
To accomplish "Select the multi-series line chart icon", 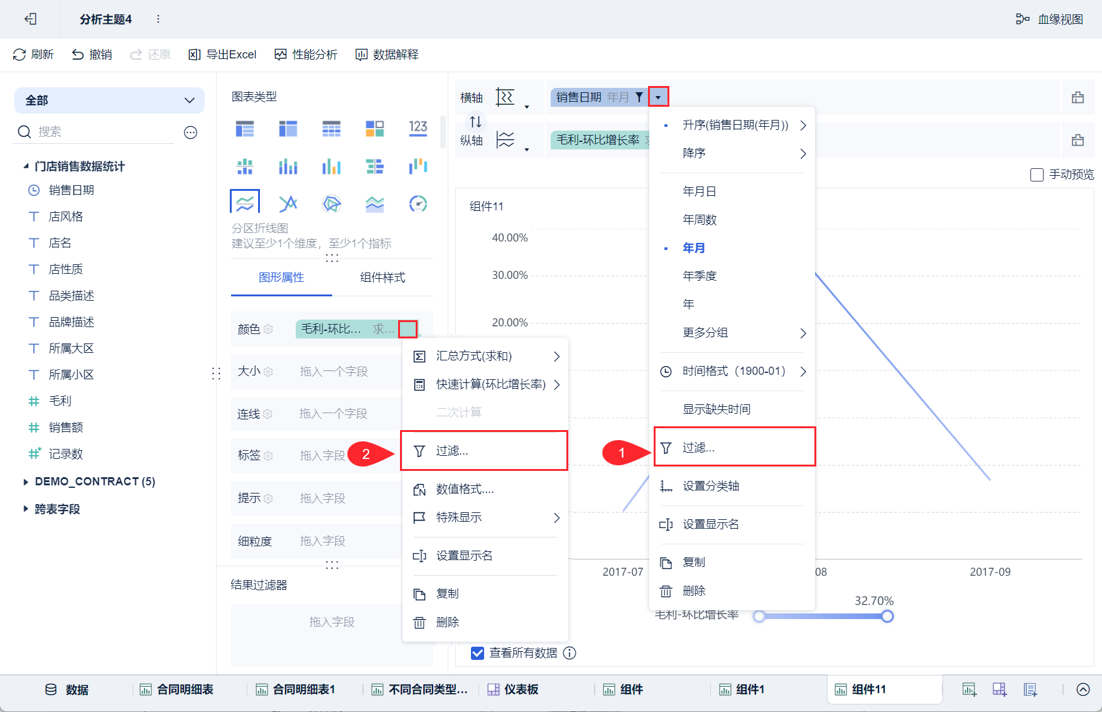I will (x=288, y=203).
